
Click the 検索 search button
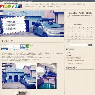(90, 45)
